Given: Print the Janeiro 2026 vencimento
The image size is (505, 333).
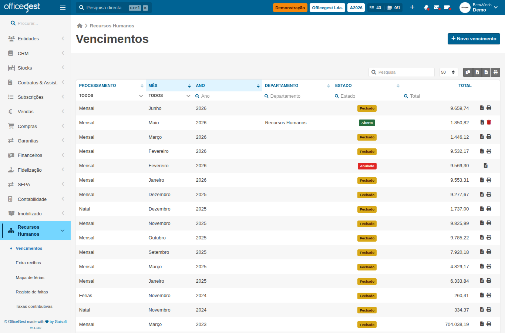Looking at the screenshot, I should [489, 180].
